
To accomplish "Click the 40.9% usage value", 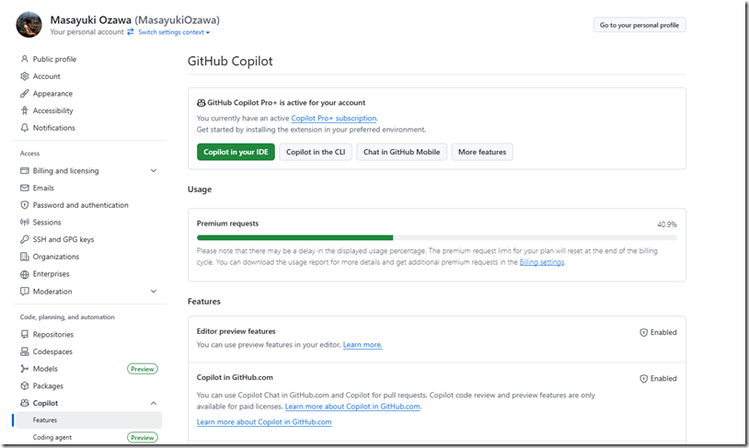I will coord(667,224).
